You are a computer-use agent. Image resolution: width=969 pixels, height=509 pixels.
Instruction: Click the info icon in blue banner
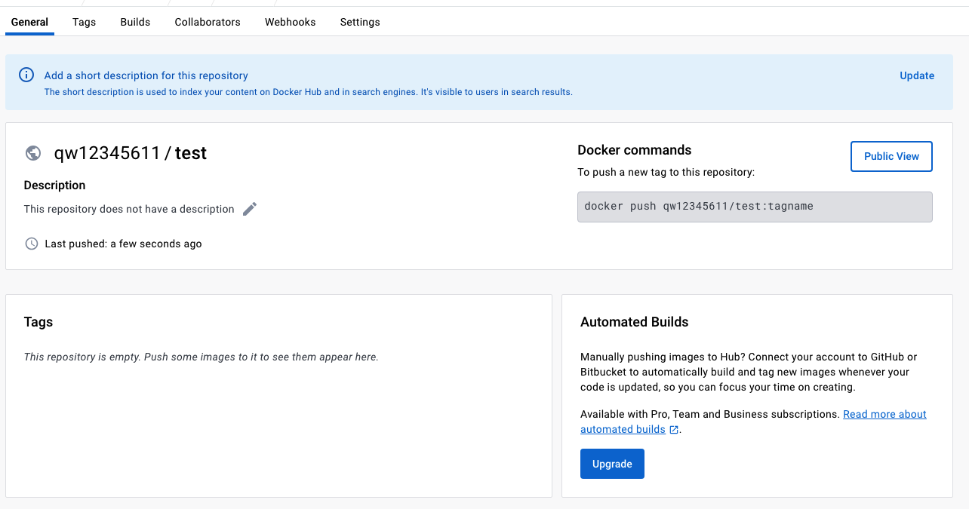(26, 75)
